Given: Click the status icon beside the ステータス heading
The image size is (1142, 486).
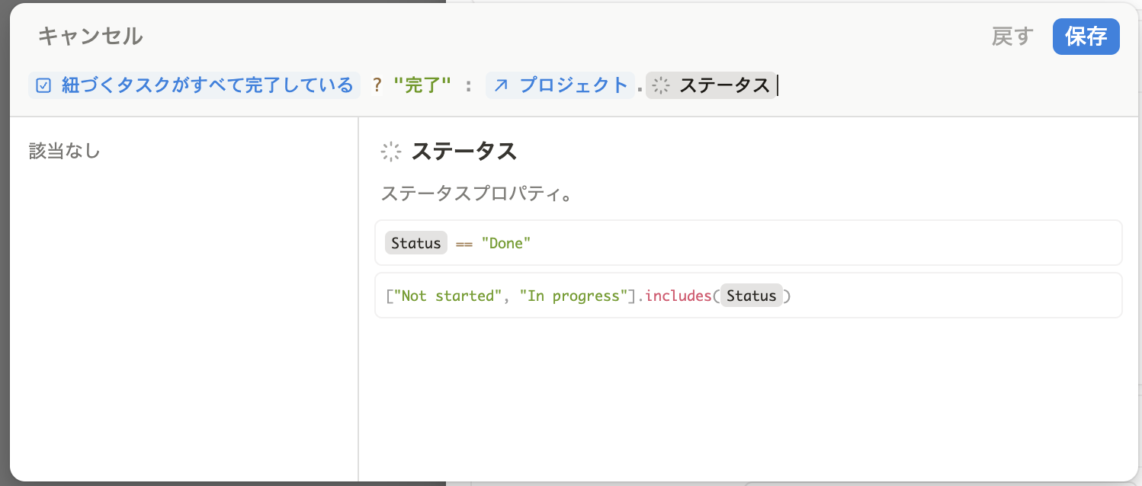Looking at the screenshot, I should coord(391,152).
